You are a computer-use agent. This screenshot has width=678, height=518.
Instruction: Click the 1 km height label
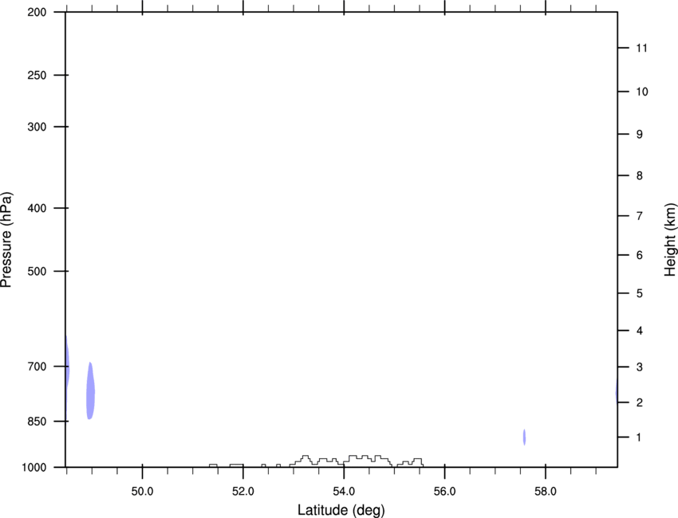639,438
